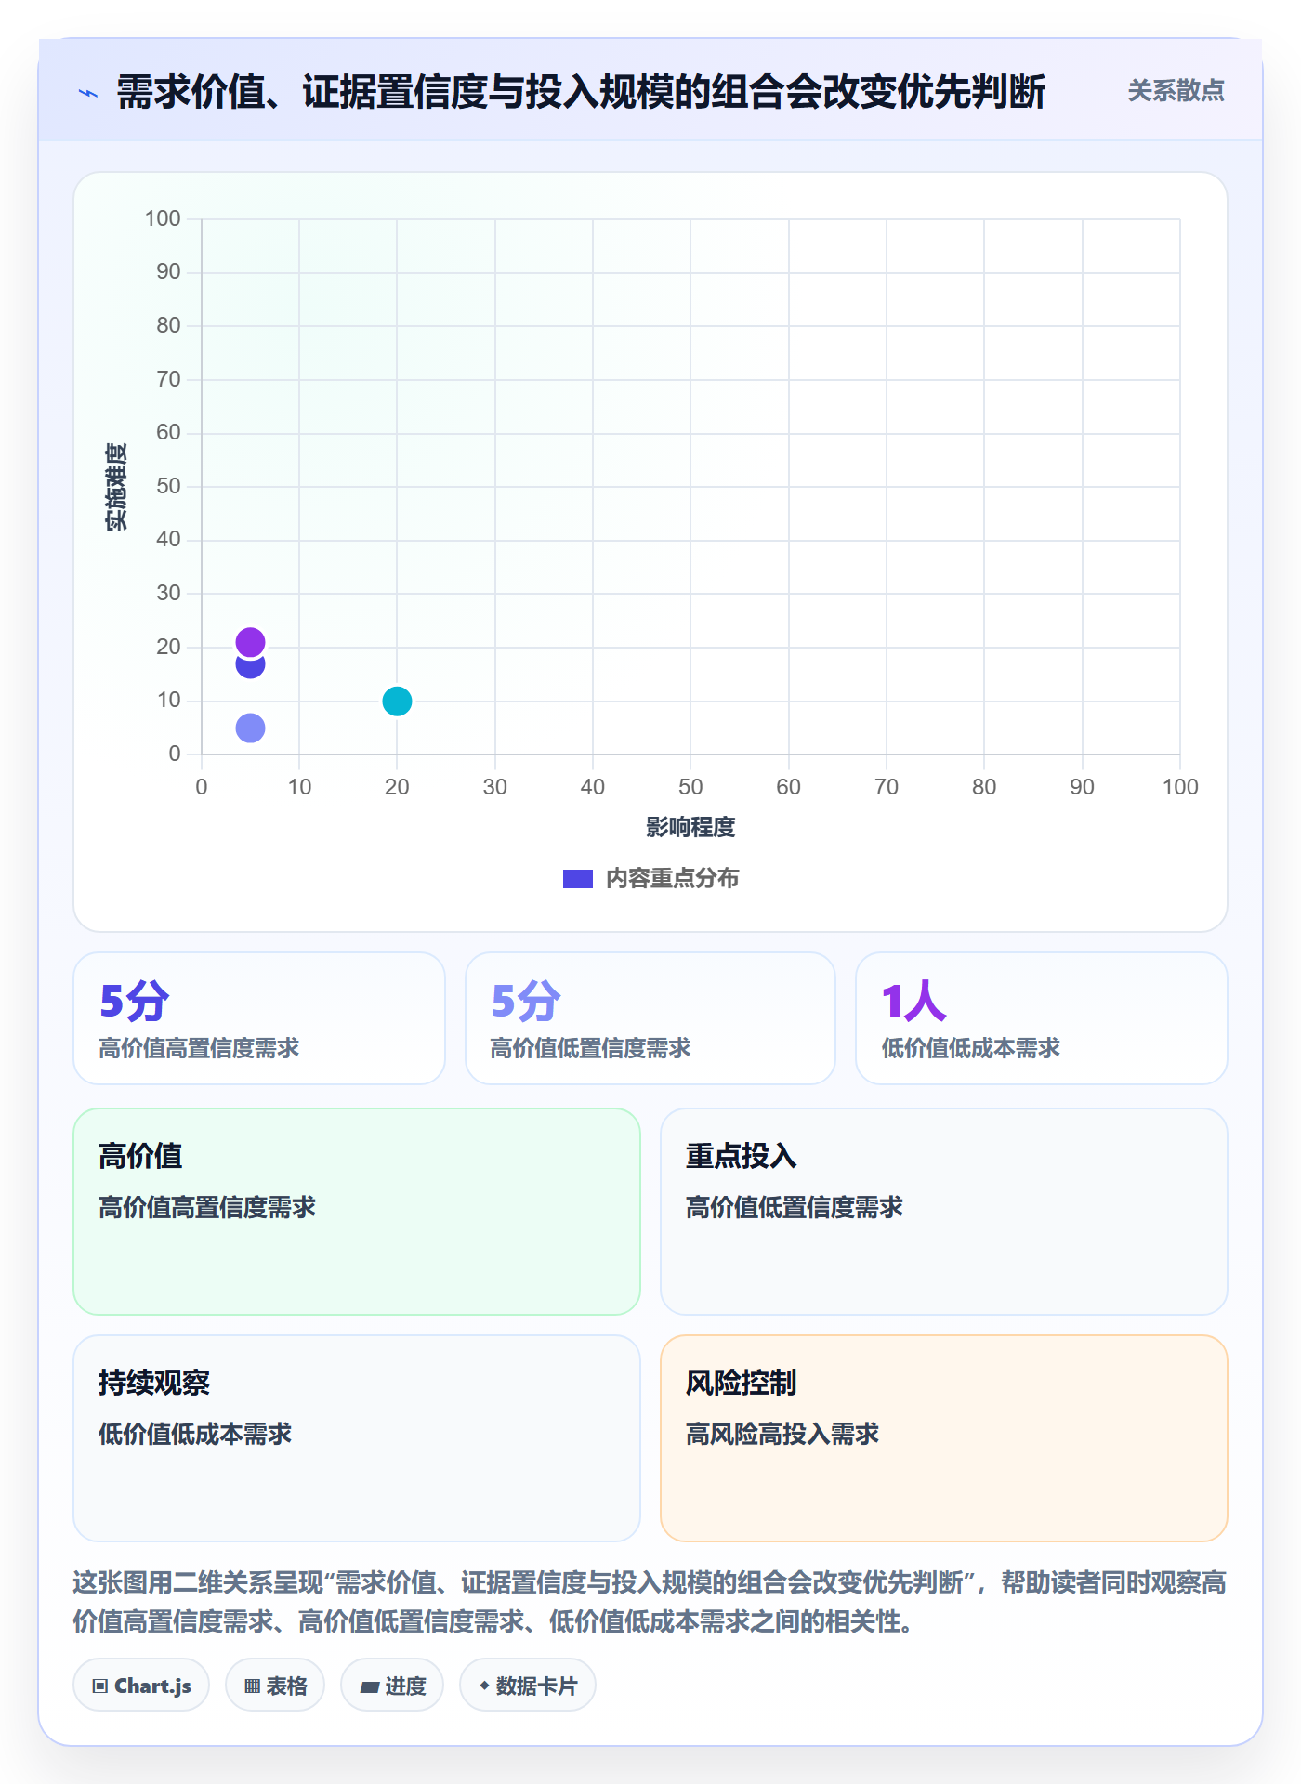Click the cyan scatter point at 影响程度 20

[397, 701]
